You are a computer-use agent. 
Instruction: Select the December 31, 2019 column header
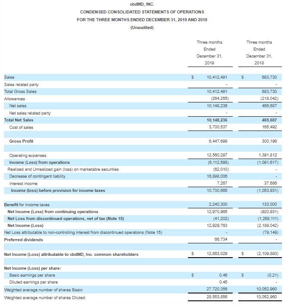tap(209, 52)
